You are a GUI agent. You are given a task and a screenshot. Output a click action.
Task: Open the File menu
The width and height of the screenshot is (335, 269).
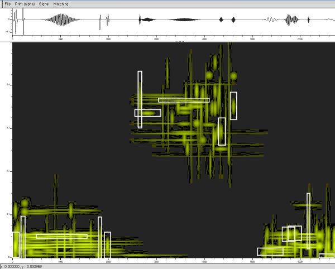7,4
